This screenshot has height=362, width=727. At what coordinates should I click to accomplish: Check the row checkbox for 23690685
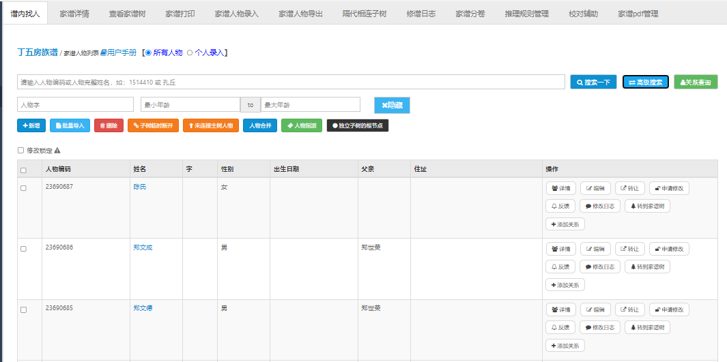[x=23, y=310]
